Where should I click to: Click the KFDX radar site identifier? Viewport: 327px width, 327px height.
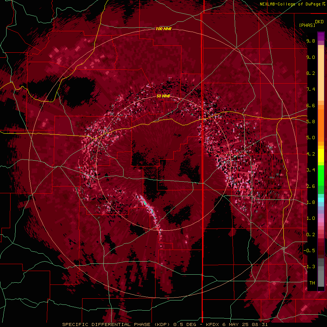click(213, 324)
